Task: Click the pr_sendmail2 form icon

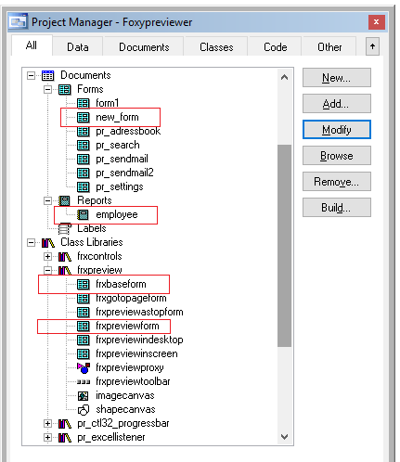Action: 84,173
